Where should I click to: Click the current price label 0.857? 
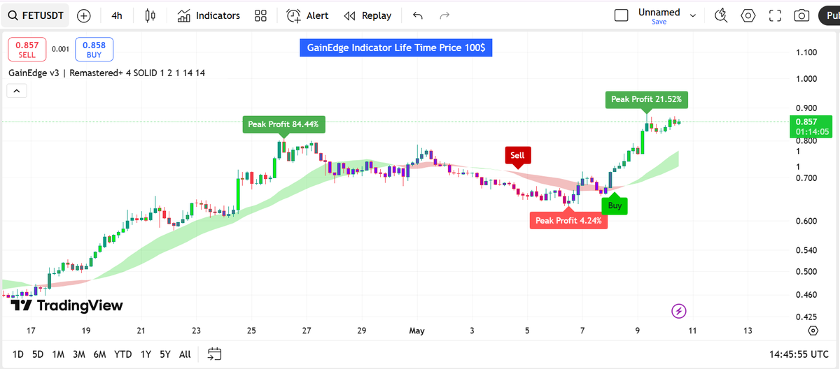point(811,126)
